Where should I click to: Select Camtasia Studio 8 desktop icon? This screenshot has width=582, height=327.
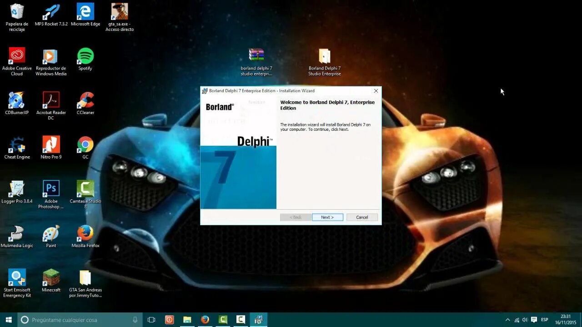85,195
